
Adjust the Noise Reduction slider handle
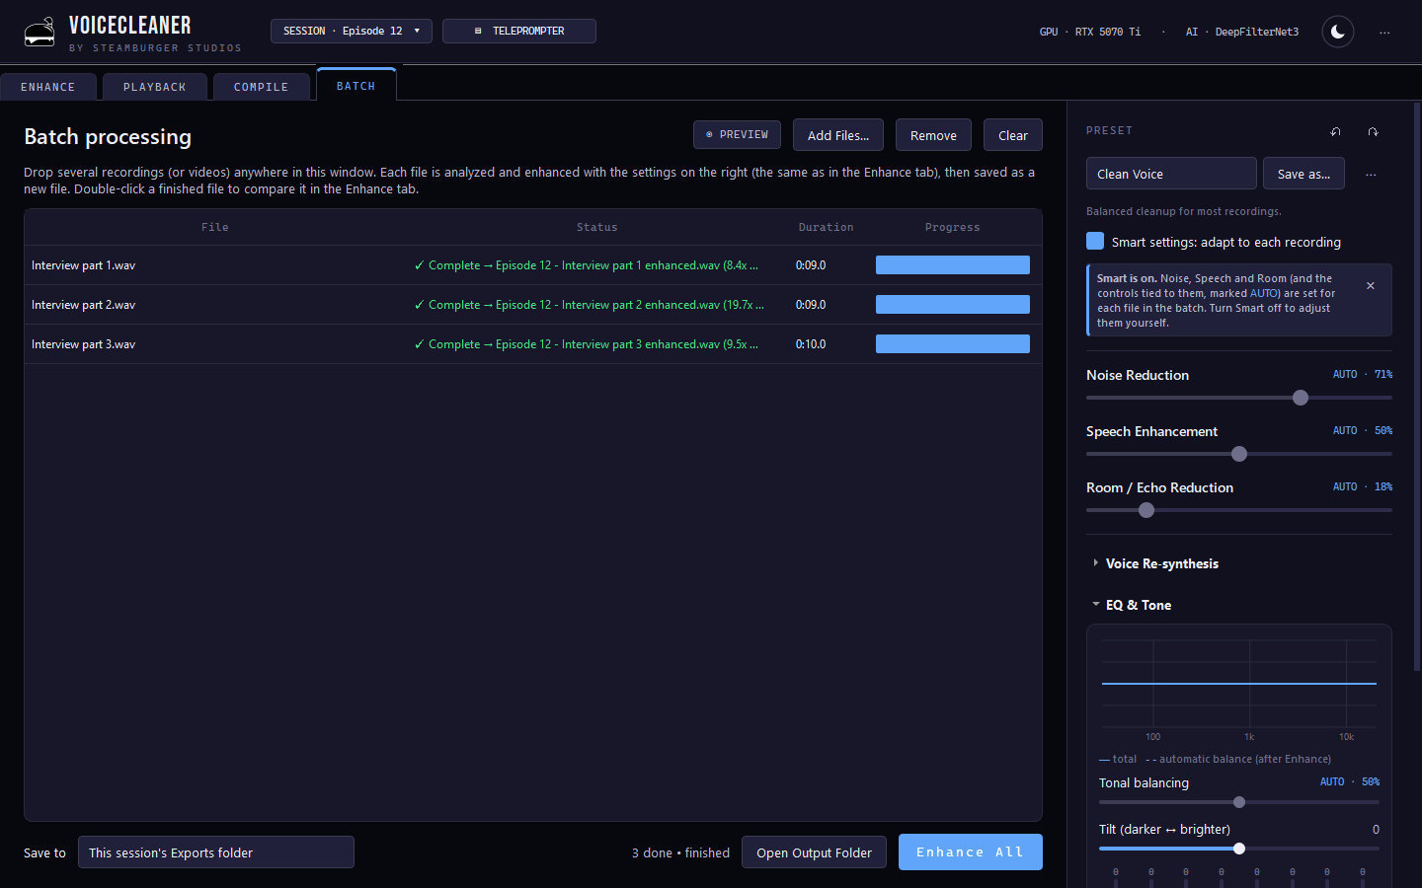pyautogui.click(x=1301, y=398)
